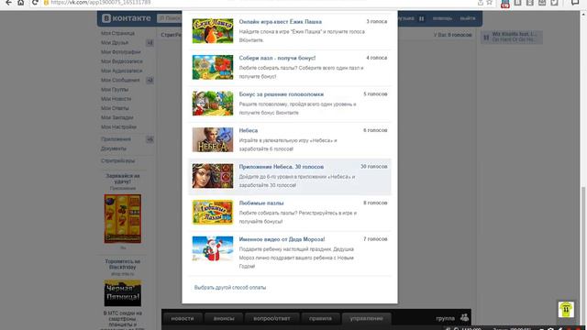Image resolution: width=587 pixels, height=330 pixels.
Task: Open Мои Аудиозаписи in the left menu
Action: [x=121, y=71]
